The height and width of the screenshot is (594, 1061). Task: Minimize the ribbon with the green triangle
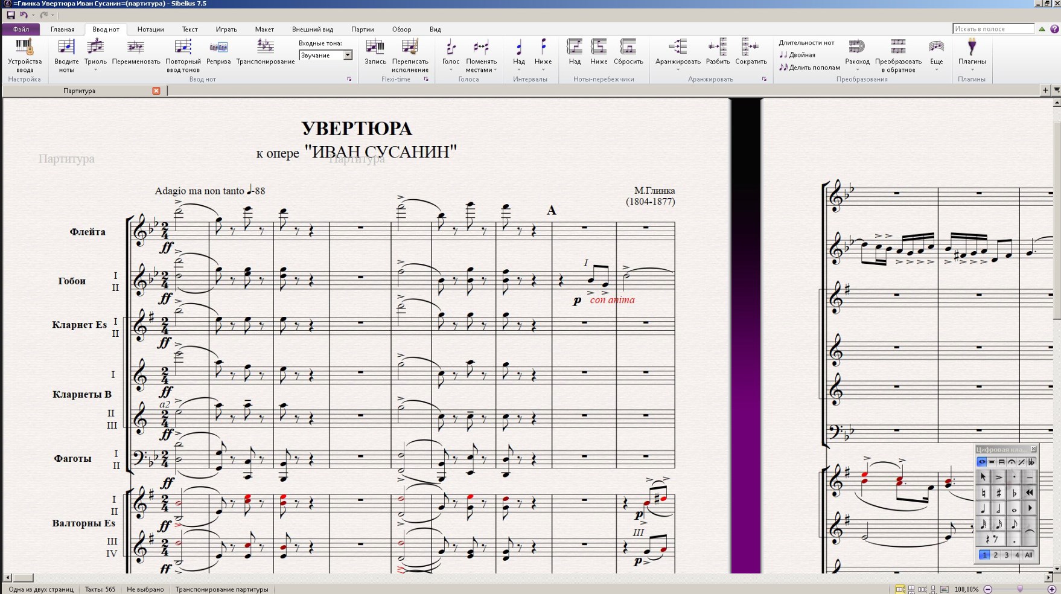(x=1042, y=29)
